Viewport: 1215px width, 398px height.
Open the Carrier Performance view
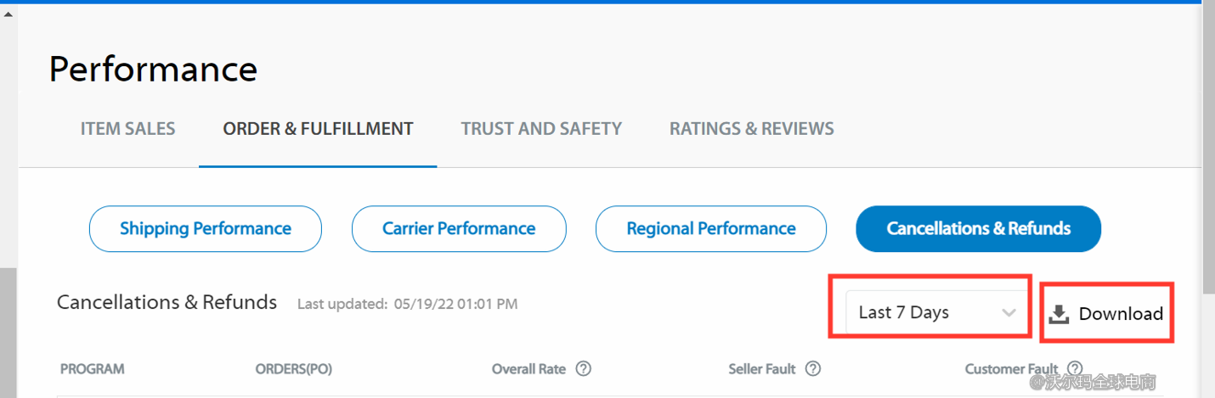tap(459, 229)
